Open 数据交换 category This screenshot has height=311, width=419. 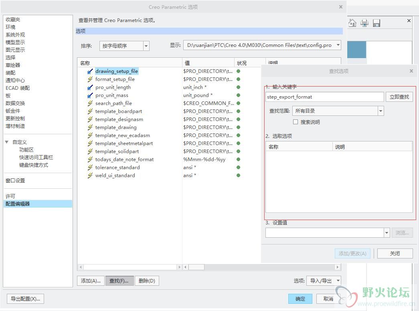[15, 103]
